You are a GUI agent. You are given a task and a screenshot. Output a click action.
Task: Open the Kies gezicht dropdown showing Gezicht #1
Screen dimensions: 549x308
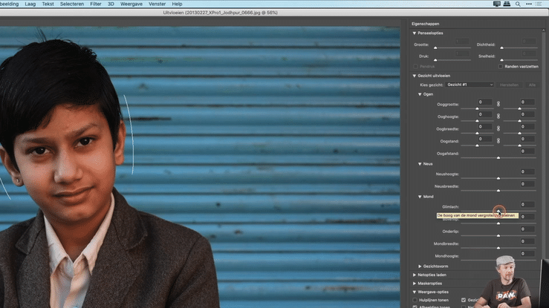click(470, 85)
